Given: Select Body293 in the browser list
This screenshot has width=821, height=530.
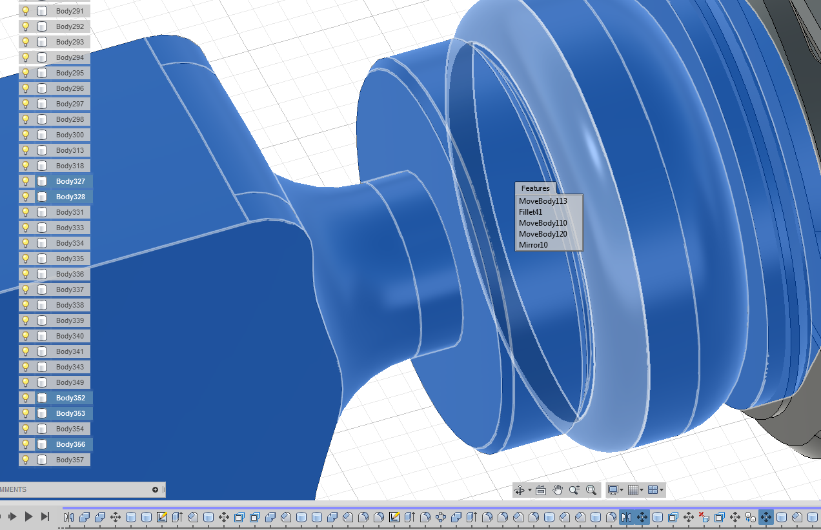Looking at the screenshot, I should (70, 42).
